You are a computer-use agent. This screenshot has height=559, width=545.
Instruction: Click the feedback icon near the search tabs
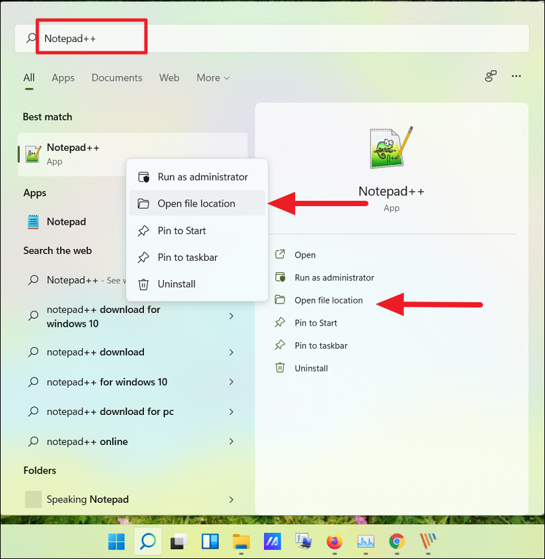pos(490,77)
